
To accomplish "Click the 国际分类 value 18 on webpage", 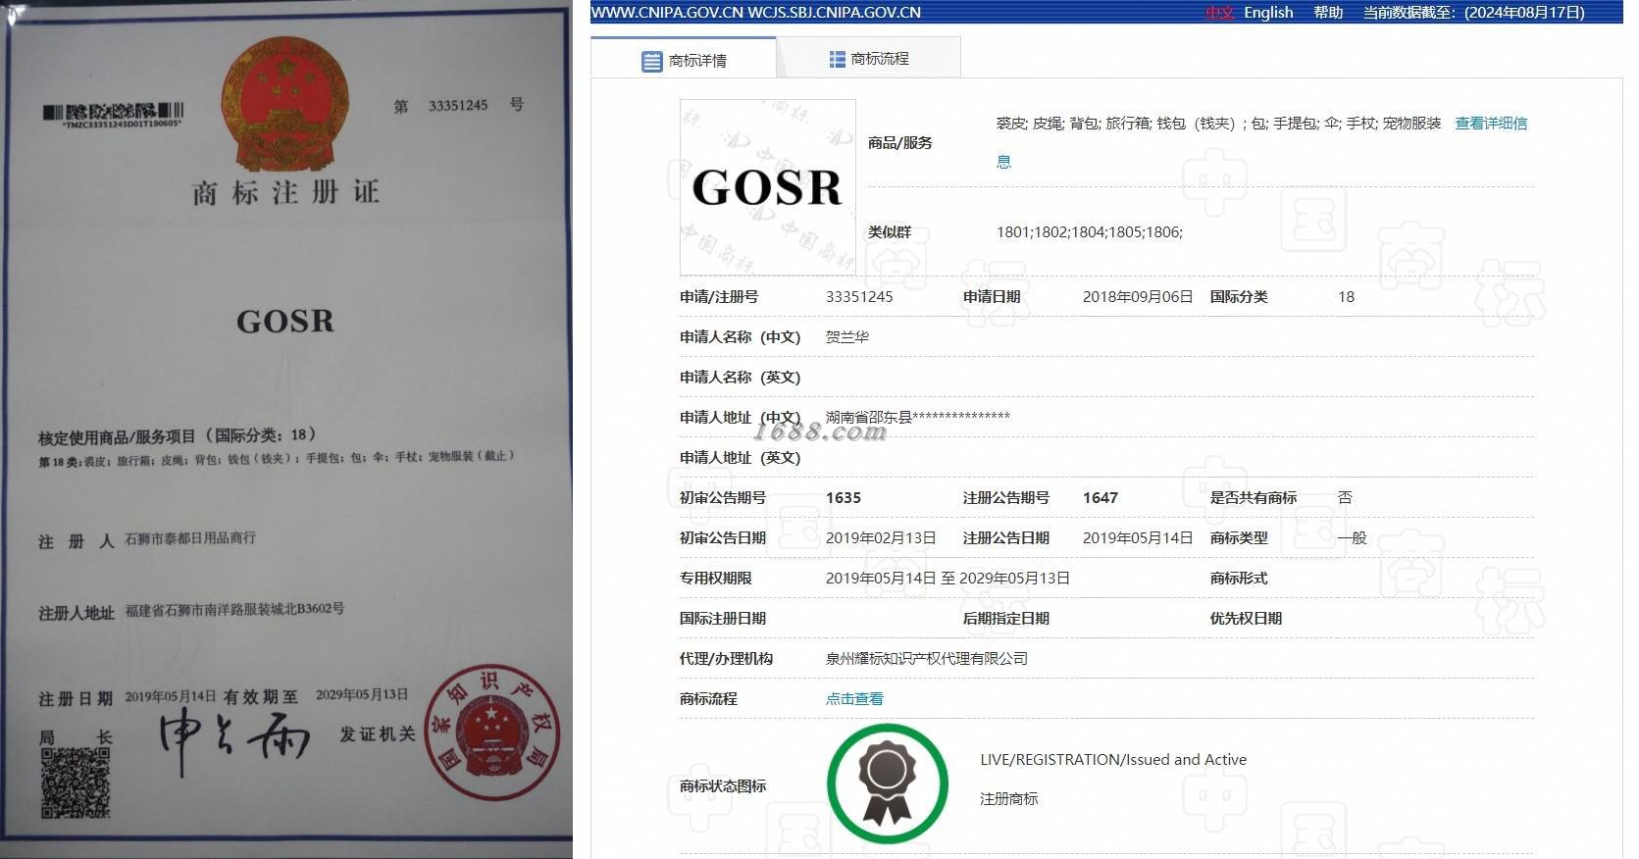I will click(x=1346, y=297).
